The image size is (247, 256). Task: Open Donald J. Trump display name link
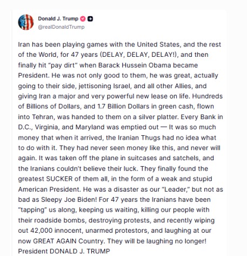[58, 18]
